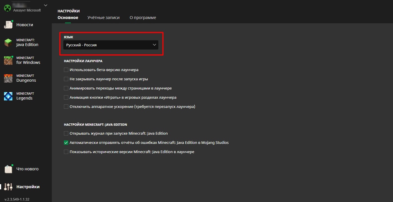Enable Использовать бета-версию лаунчера checkbox
This screenshot has height=202, width=393.
66,70
